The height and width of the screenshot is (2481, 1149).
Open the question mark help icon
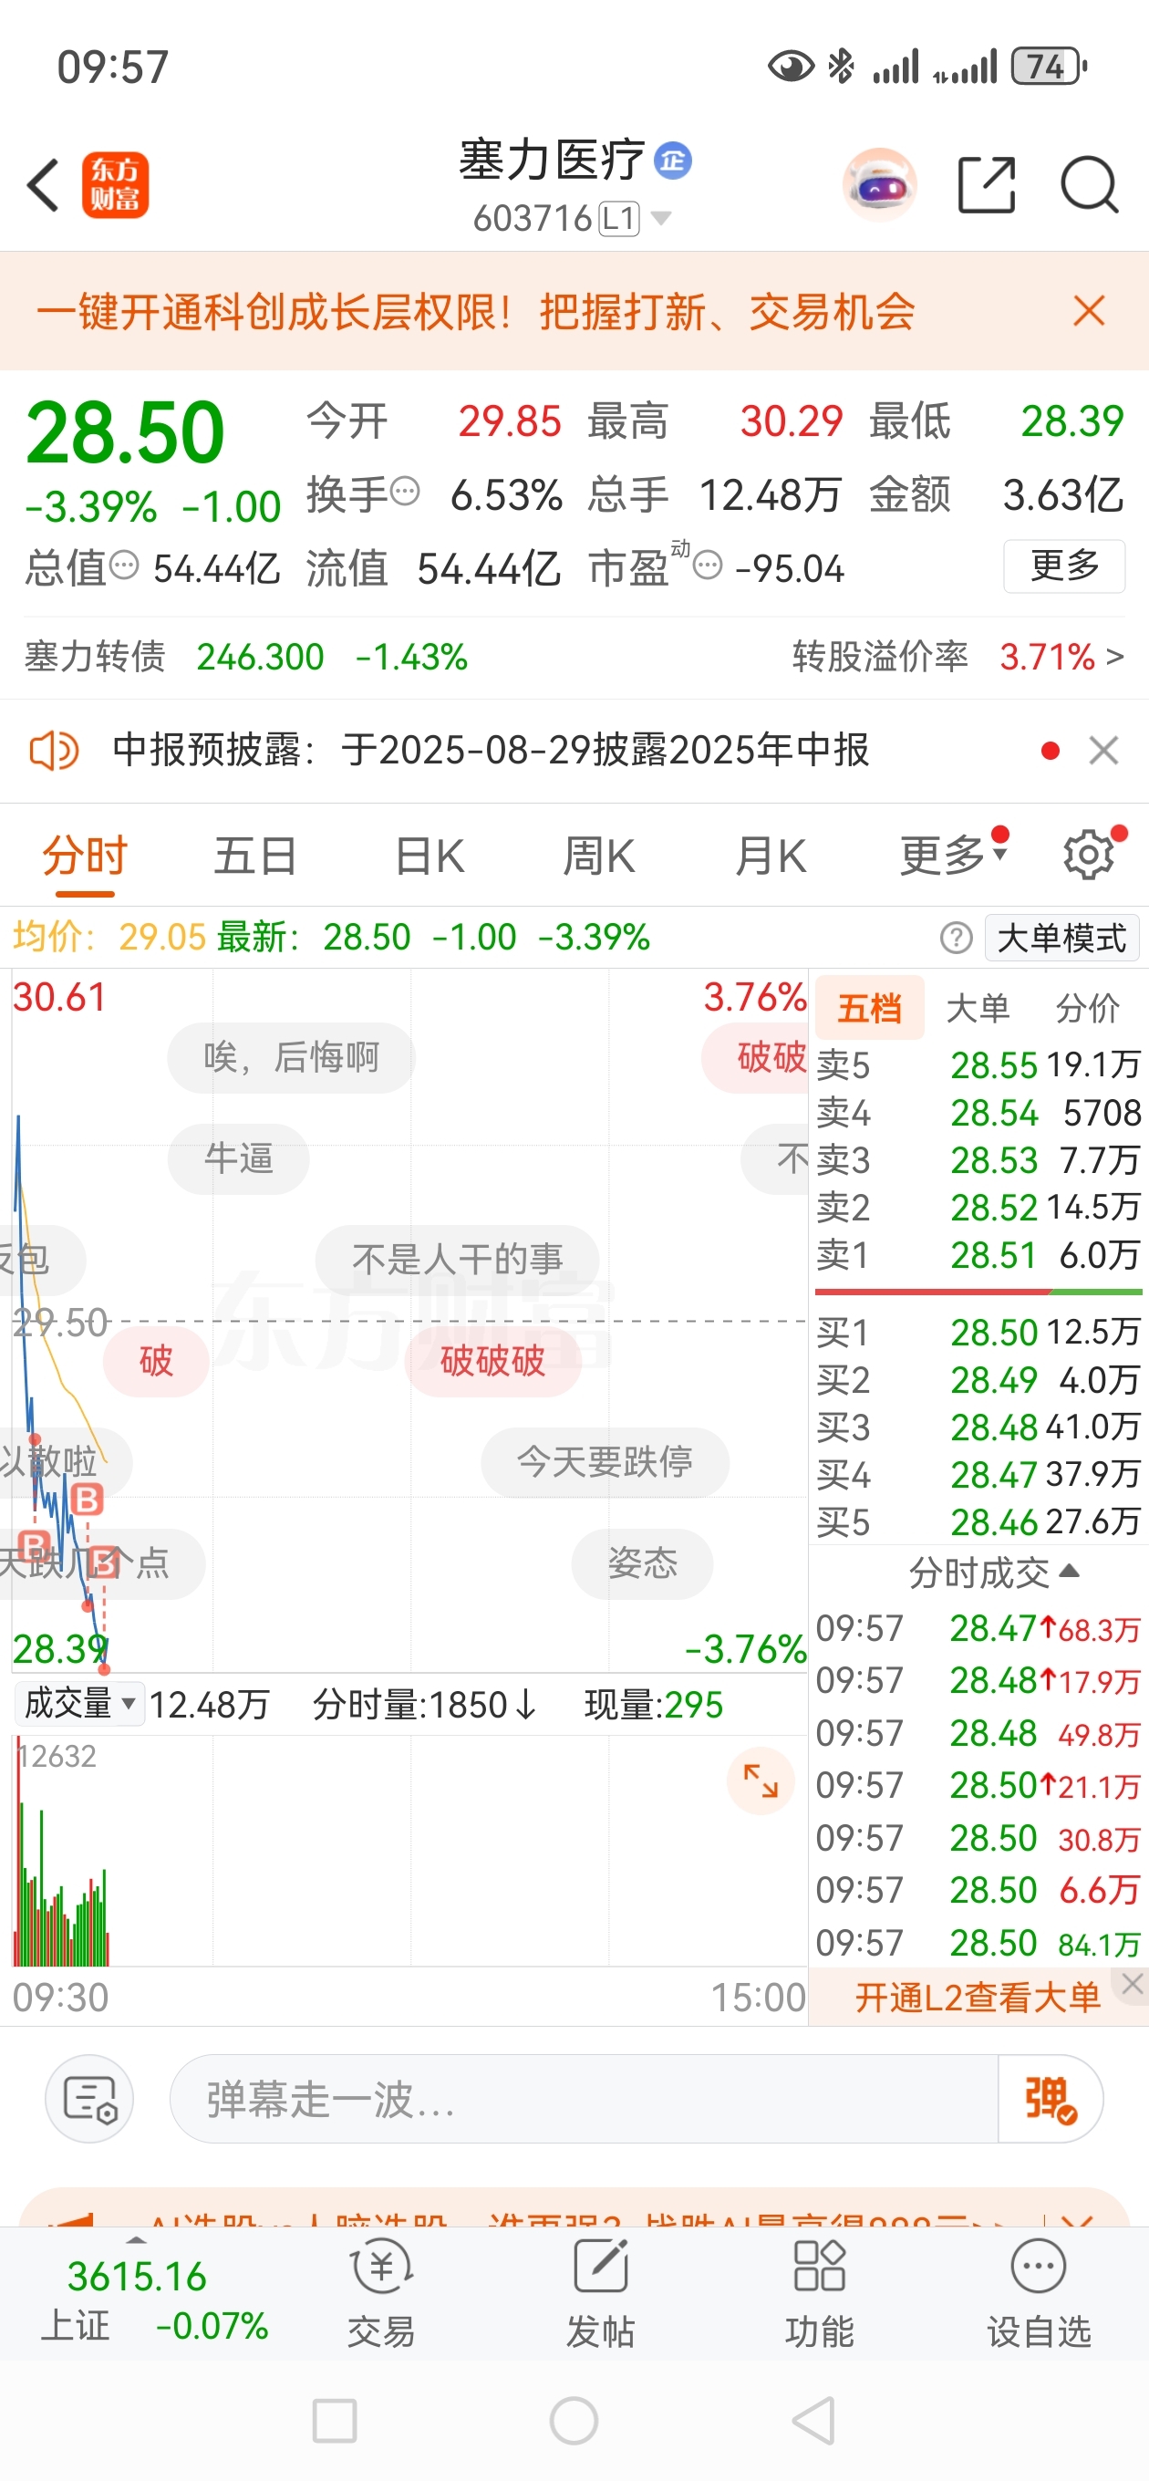(956, 937)
